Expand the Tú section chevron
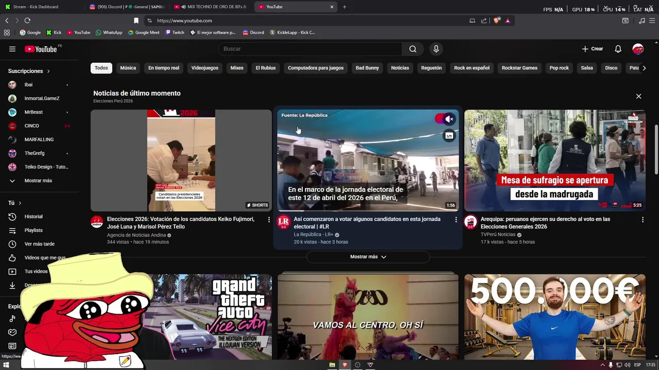659x370 pixels. coord(20,203)
